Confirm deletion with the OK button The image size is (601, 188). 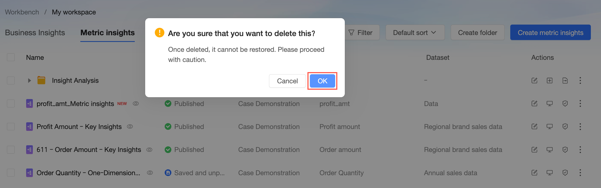coord(322,81)
